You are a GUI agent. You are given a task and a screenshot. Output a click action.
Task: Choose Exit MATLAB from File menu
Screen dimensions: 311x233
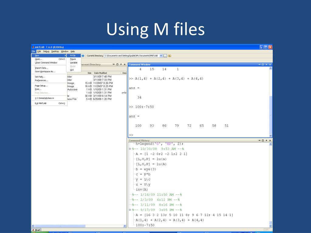click(x=49, y=103)
